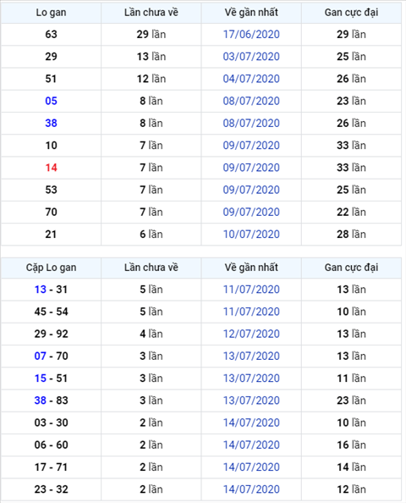Viewport: 406px width, 503px height.
Task: Open date link 12/07/2020
Action: [x=251, y=334]
